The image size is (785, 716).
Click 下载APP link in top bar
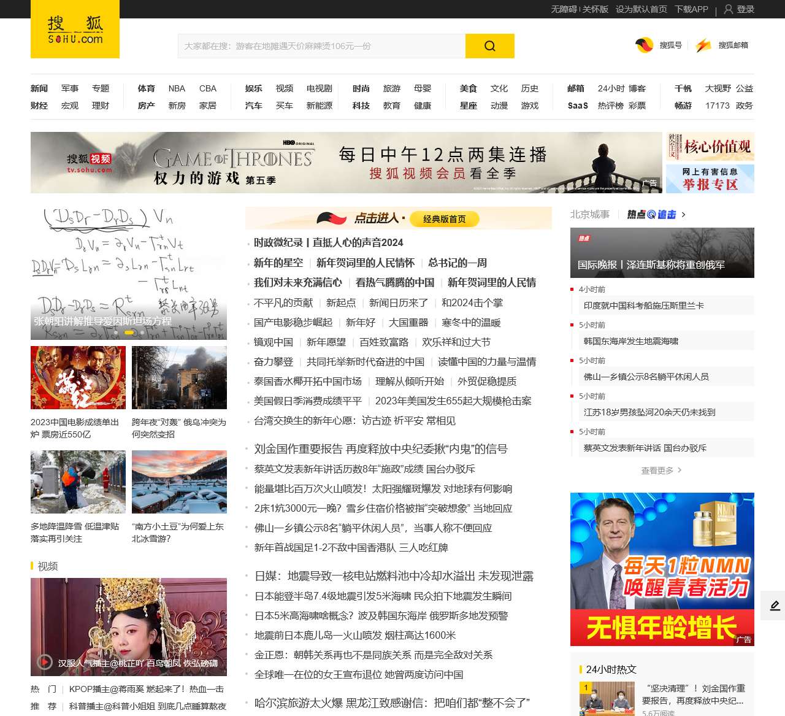[691, 9]
